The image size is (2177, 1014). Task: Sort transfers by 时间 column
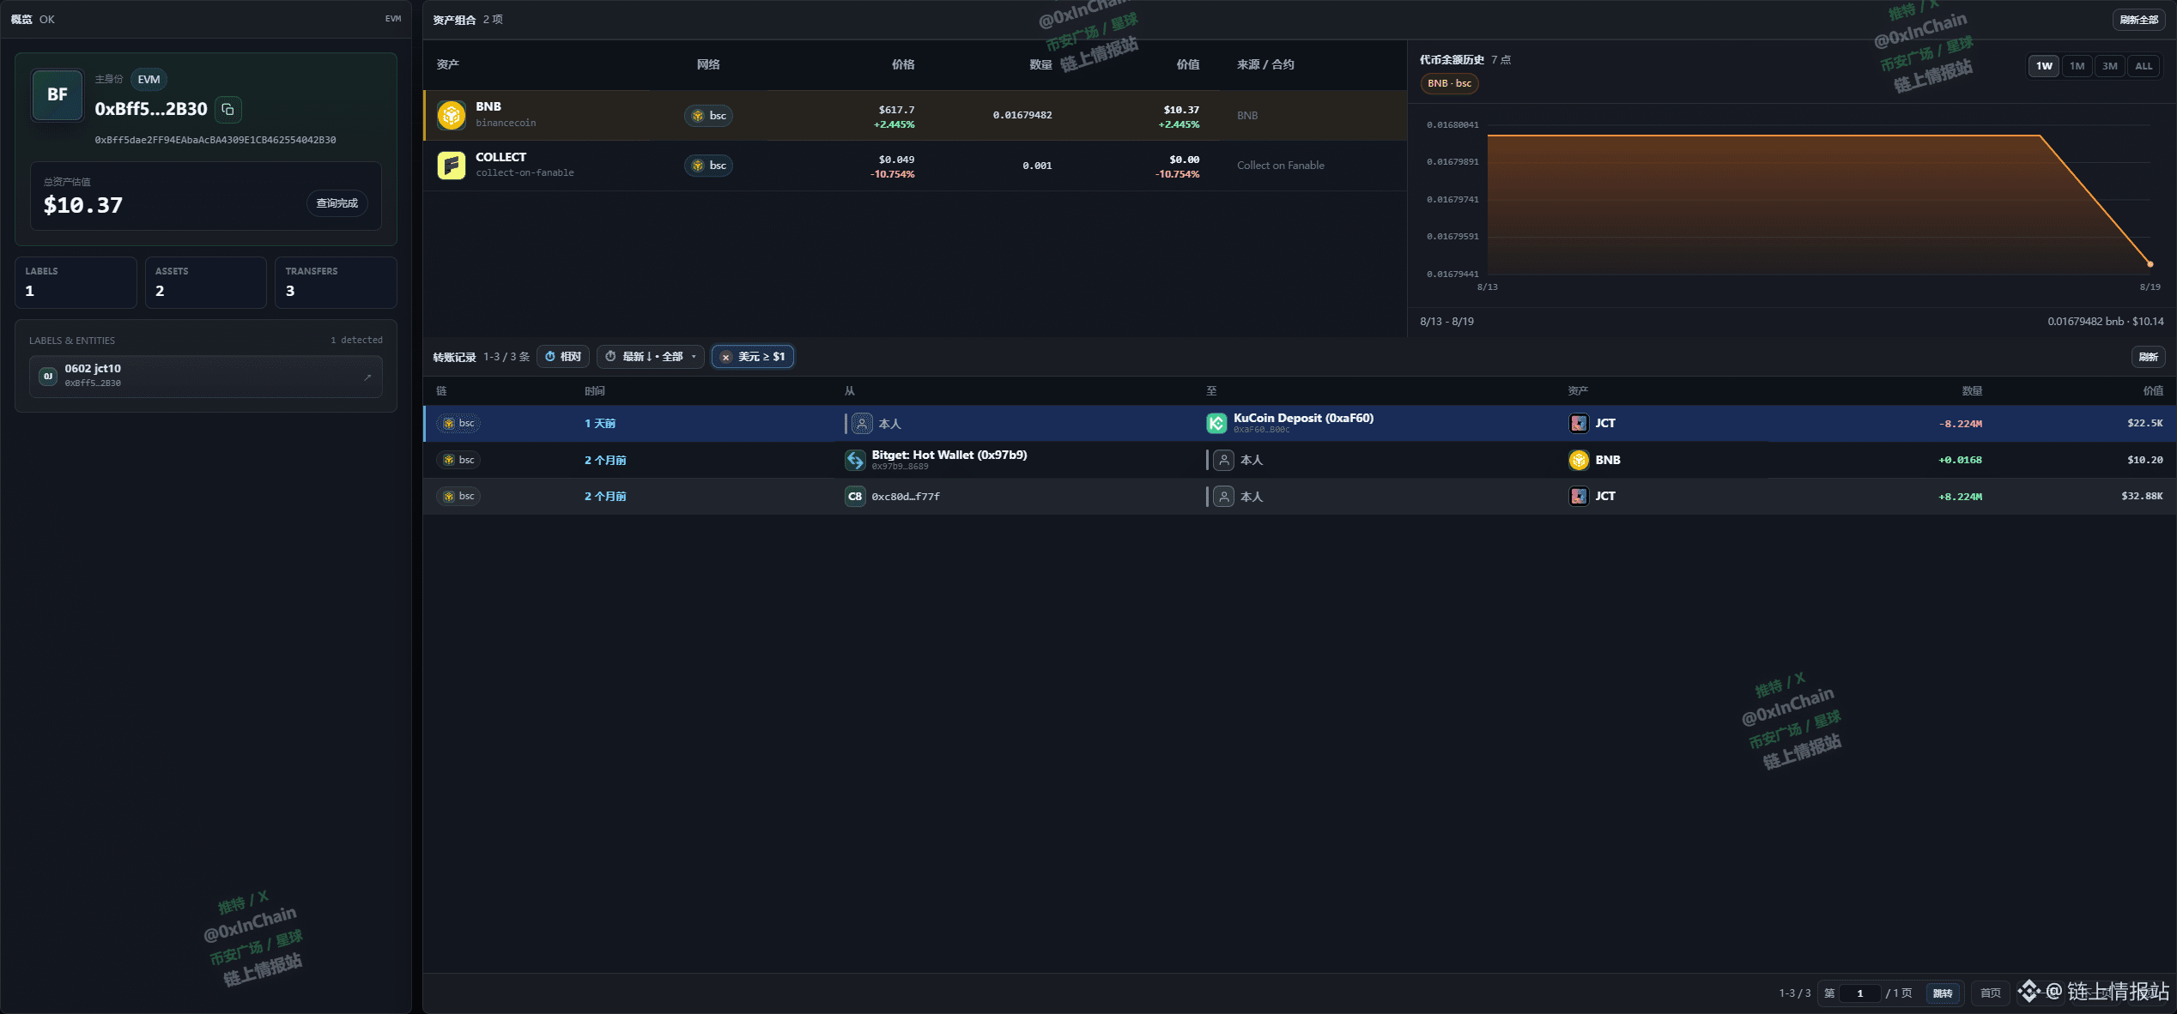[595, 391]
